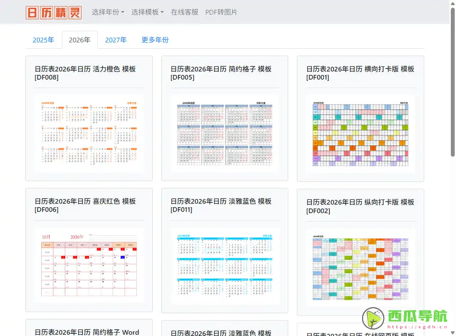Expand the 选择年份 dropdown
Viewport: 456px width, 336px height.
pos(108,12)
